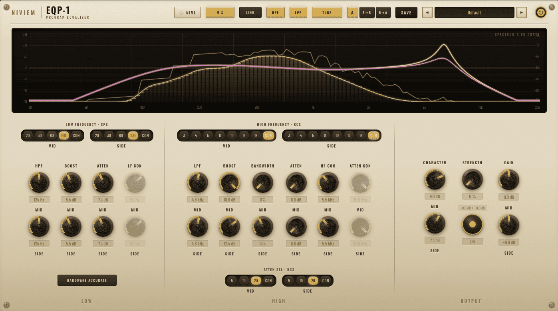558x311 pixels.
Task: Go to next preset arrow
Action: click(x=521, y=12)
